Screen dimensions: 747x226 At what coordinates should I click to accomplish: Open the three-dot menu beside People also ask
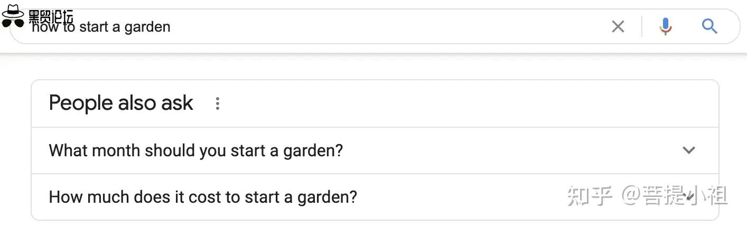point(217,103)
